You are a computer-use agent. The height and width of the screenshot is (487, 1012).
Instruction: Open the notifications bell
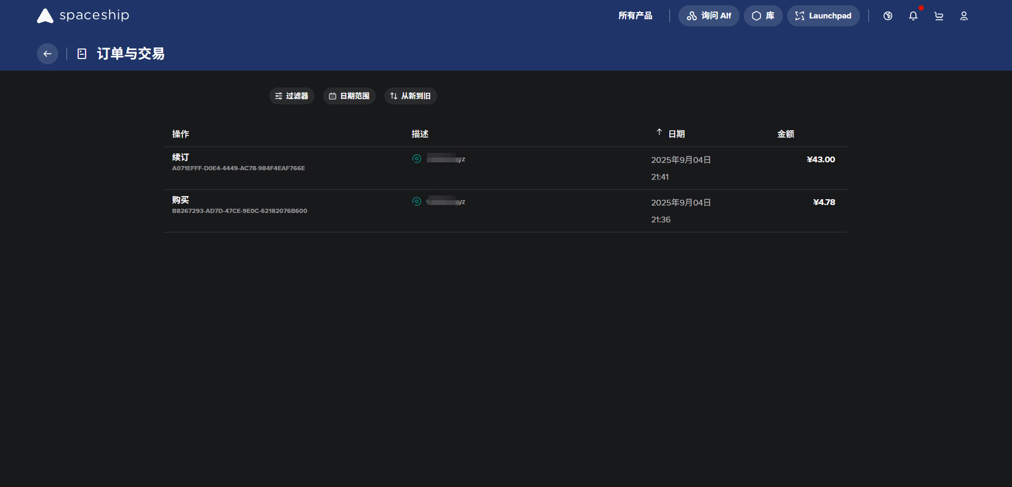click(x=913, y=16)
